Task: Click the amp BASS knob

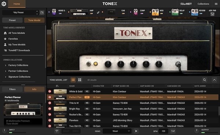Action: (121, 64)
